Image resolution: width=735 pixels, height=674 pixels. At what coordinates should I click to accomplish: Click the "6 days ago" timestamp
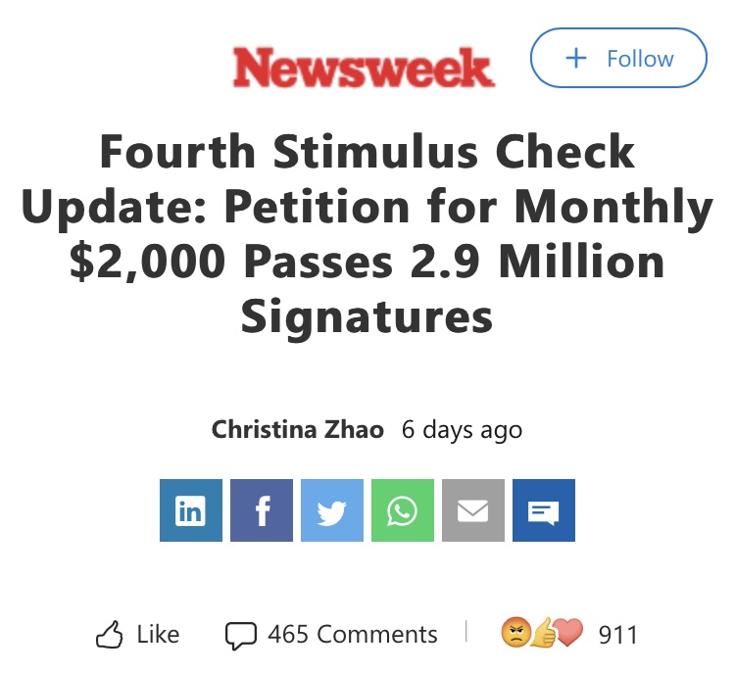pos(462,430)
